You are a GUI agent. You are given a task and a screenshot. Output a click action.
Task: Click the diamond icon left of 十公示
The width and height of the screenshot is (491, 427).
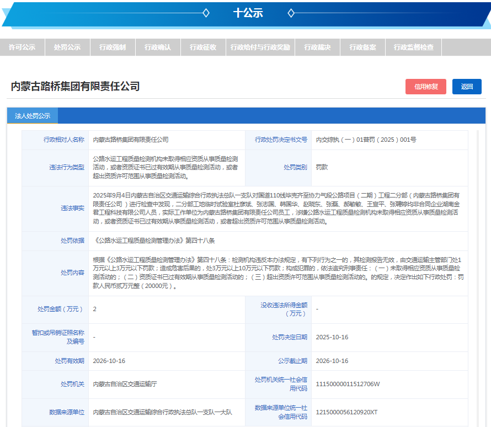pos(206,13)
